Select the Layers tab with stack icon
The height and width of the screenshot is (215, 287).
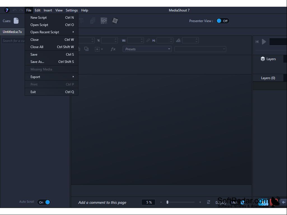click(268, 59)
